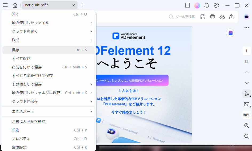Screen dimensions: 252x151
Task: Go to previous page up arrow
Action: [x=247, y=72]
